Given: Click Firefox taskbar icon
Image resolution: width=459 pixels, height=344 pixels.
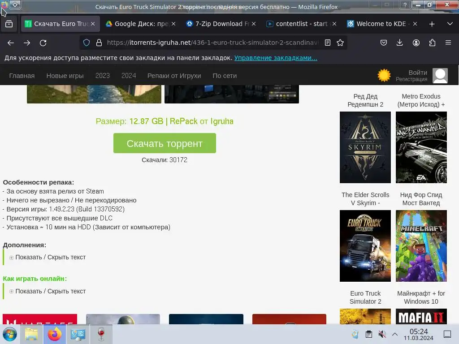Looking at the screenshot, I should pyautogui.click(x=54, y=334).
